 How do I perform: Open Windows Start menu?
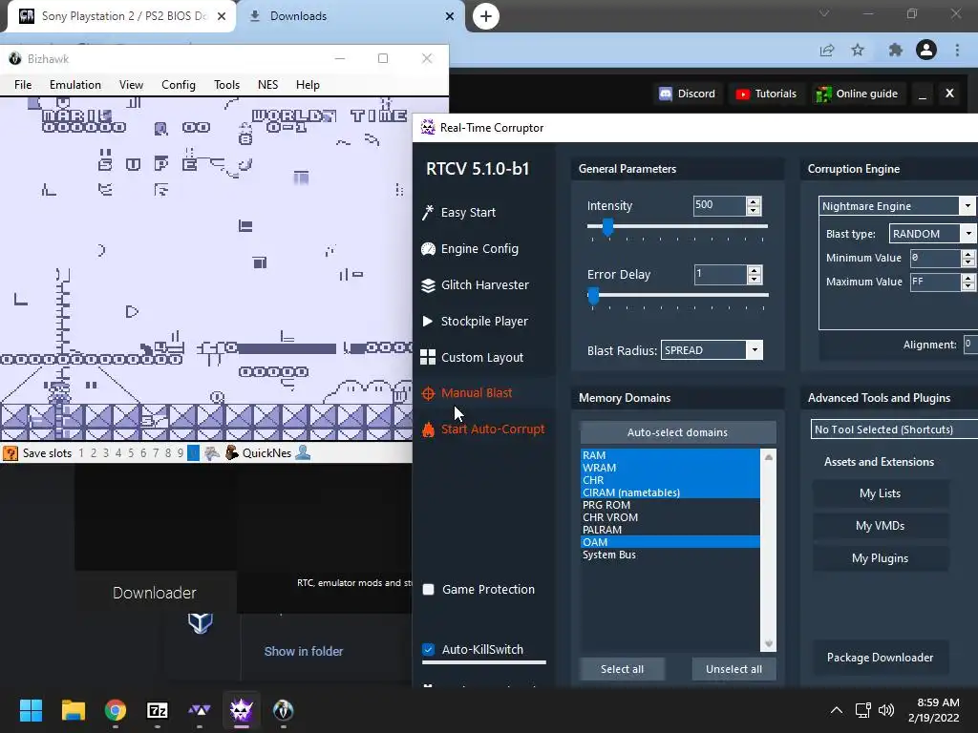click(x=31, y=710)
